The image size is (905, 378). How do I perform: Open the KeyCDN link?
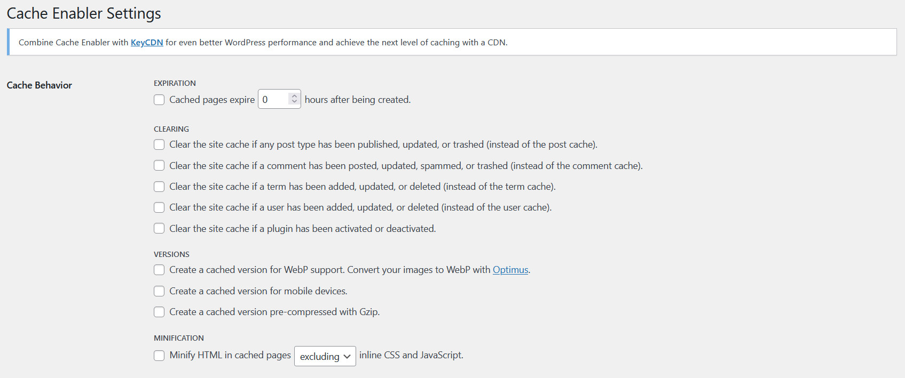[x=147, y=43]
